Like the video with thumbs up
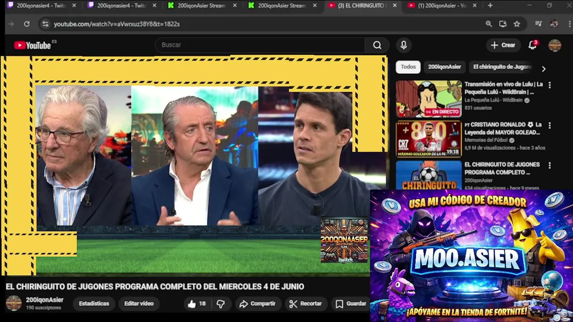Screen dimensions: 573x322 [x=196, y=304]
